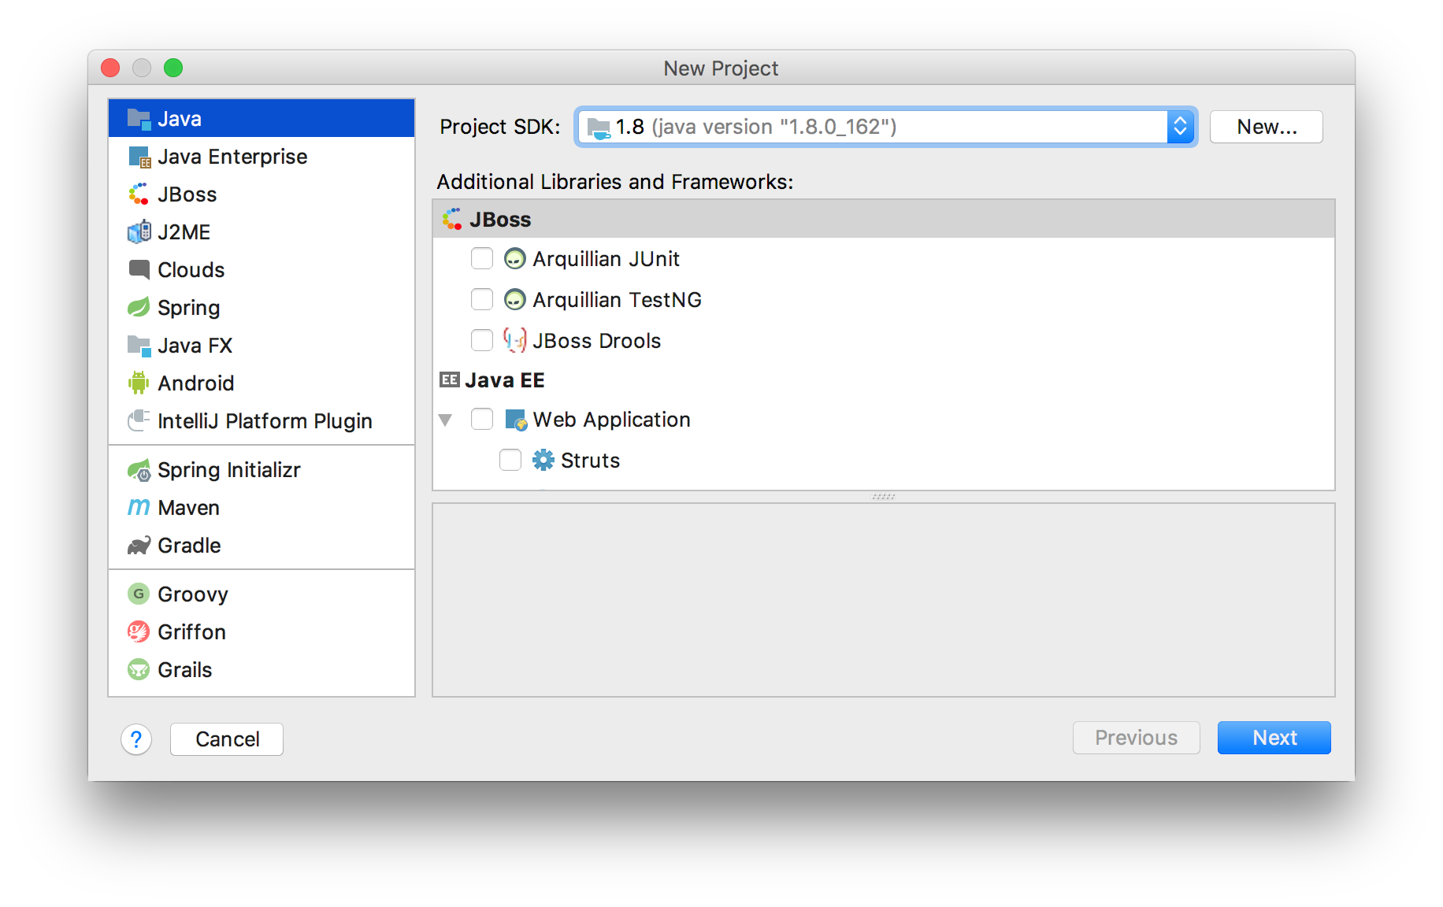
Task: Click the Struts gear icon
Action: click(x=543, y=461)
